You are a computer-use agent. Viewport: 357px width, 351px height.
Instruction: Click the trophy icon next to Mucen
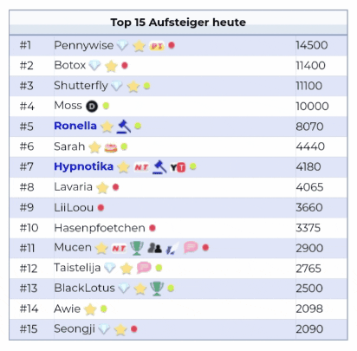point(137,248)
